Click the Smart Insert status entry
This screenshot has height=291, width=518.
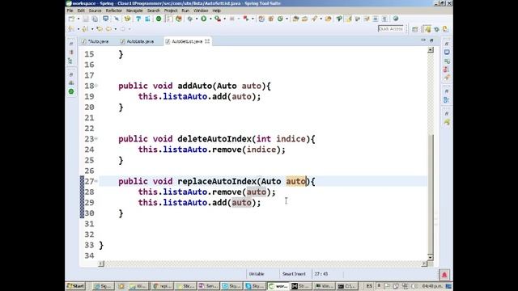294,274
